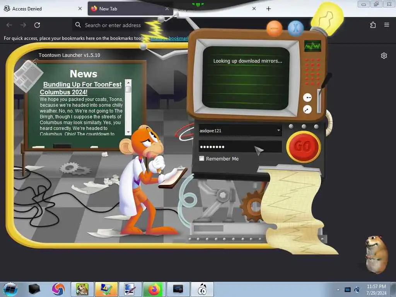Viewport: 396px width, 297px height.
Task: Close the Access Denied tab
Action: tap(80, 9)
